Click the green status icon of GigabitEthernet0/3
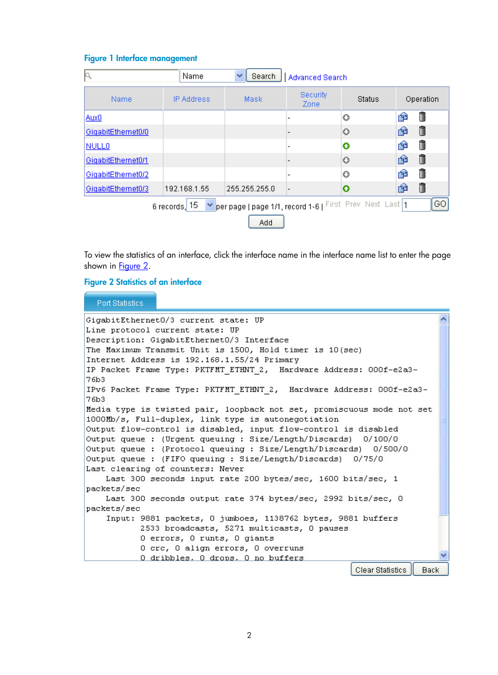Image resolution: width=498 pixels, height=675 pixels. [x=346, y=188]
